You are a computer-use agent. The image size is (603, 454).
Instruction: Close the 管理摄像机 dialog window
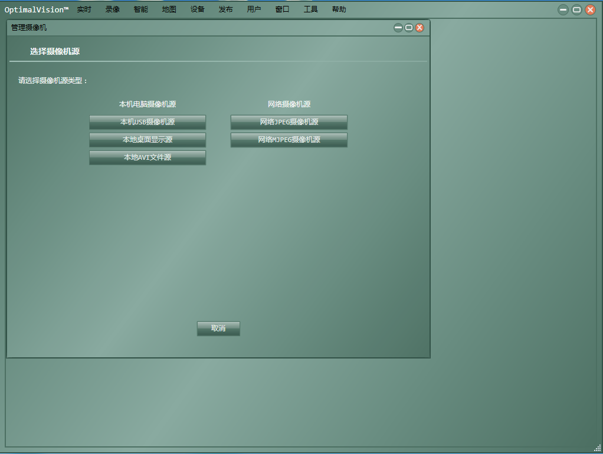click(x=420, y=28)
